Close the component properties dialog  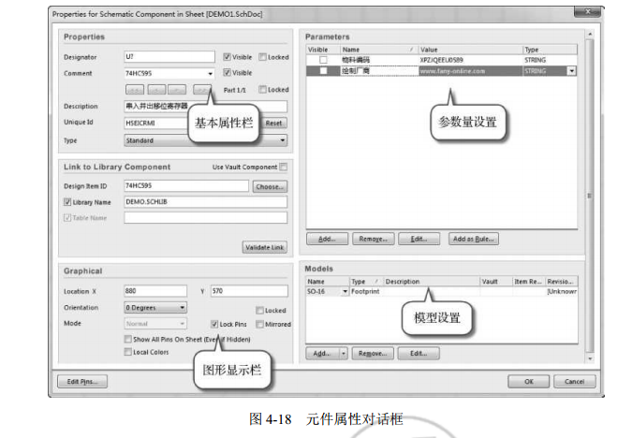587,12
